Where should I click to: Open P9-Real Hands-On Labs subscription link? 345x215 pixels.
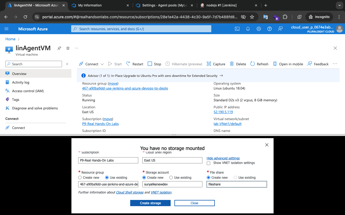tap(101, 124)
